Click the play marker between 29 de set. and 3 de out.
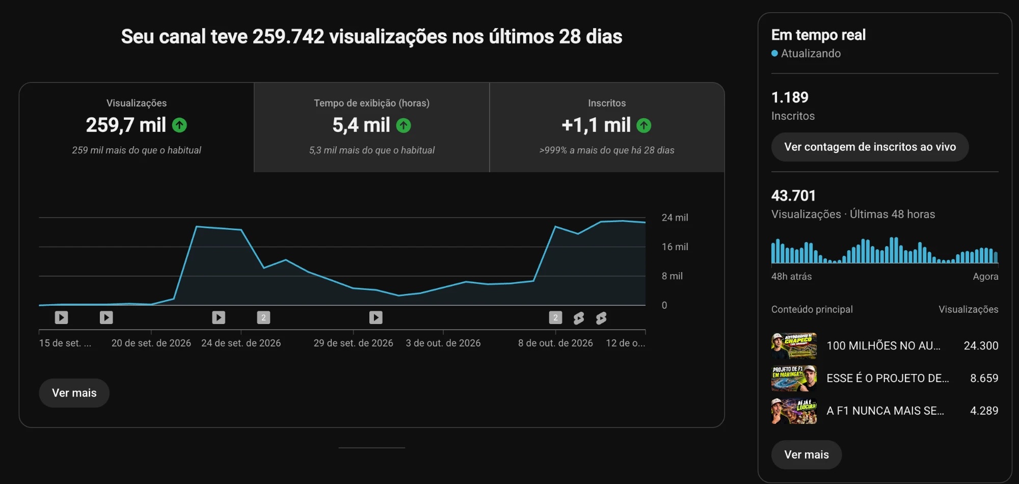The image size is (1019, 484). coord(376,317)
